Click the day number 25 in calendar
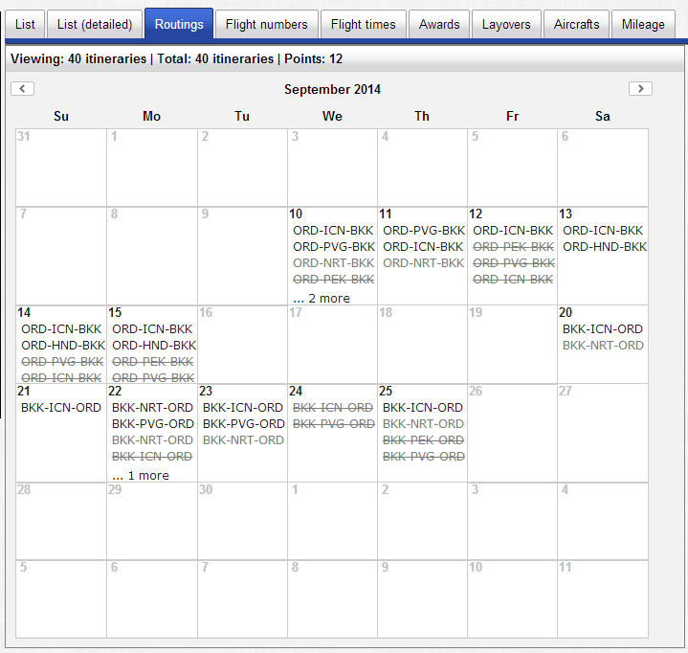Image resolution: width=688 pixels, height=653 pixels. [386, 392]
